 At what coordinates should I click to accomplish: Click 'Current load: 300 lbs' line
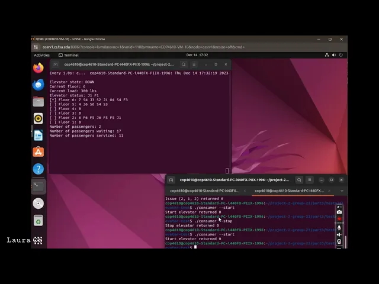pyautogui.click(x=73, y=91)
